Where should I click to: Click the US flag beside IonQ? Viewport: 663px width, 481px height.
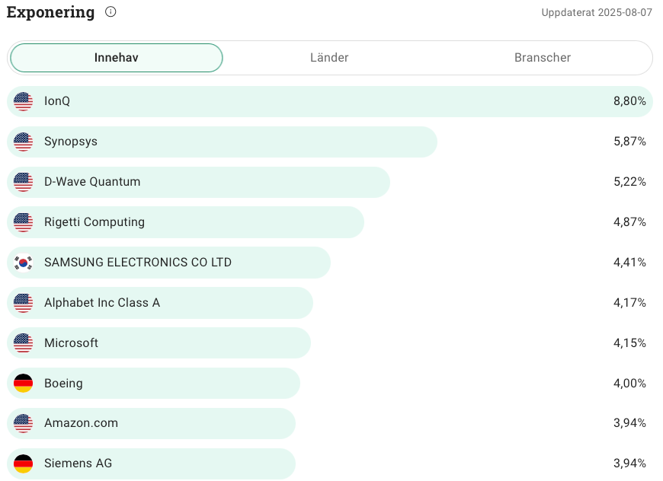(24, 101)
